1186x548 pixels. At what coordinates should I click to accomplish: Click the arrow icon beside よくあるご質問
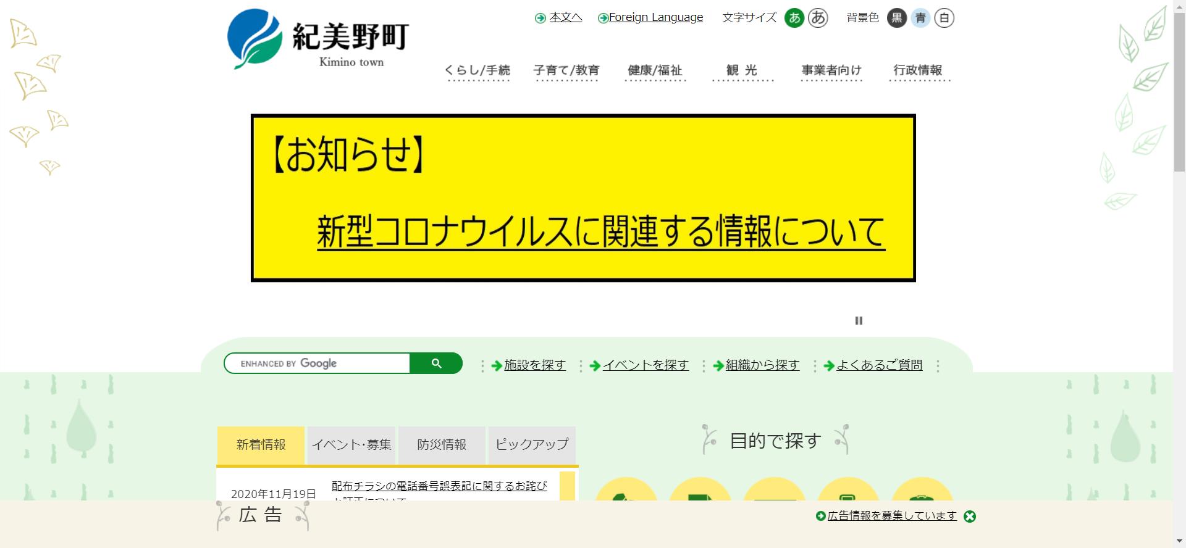(x=829, y=366)
